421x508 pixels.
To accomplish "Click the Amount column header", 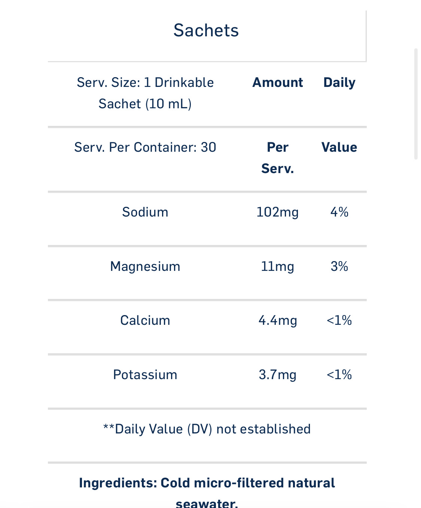I will 278,82.
